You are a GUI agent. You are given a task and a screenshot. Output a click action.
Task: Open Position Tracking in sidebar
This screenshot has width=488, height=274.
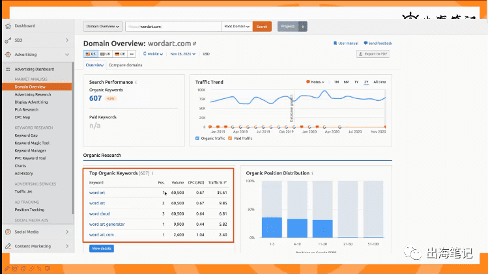click(x=29, y=210)
